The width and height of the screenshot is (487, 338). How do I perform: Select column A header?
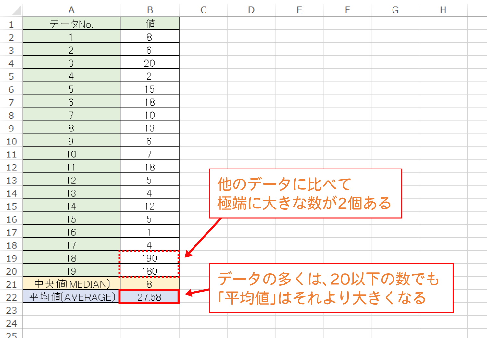(x=71, y=10)
